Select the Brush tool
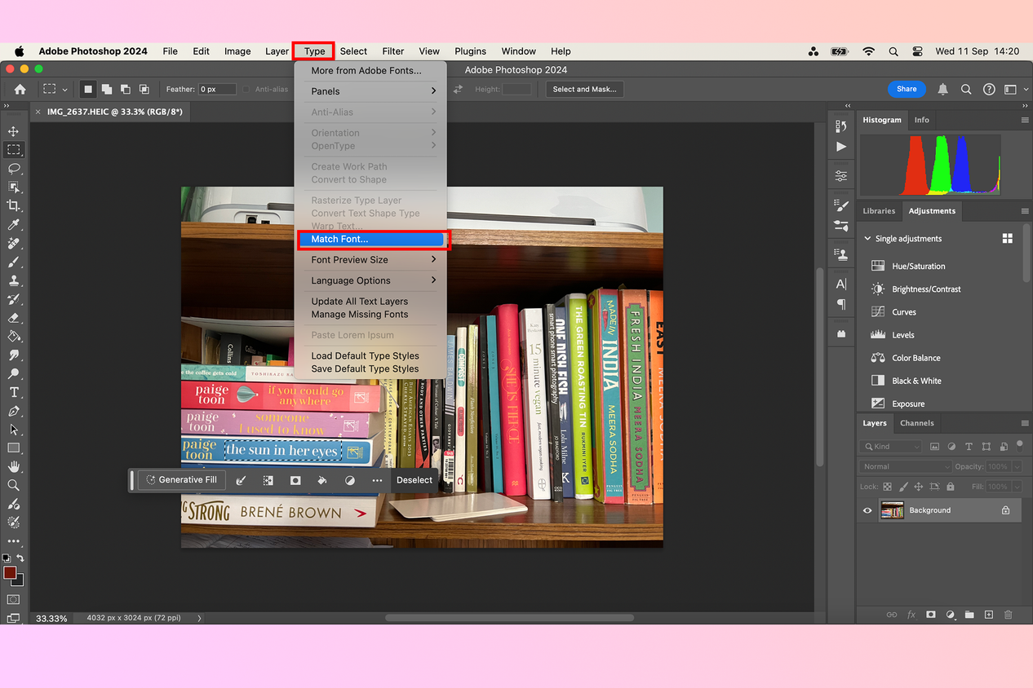This screenshot has height=688, width=1033. point(13,262)
